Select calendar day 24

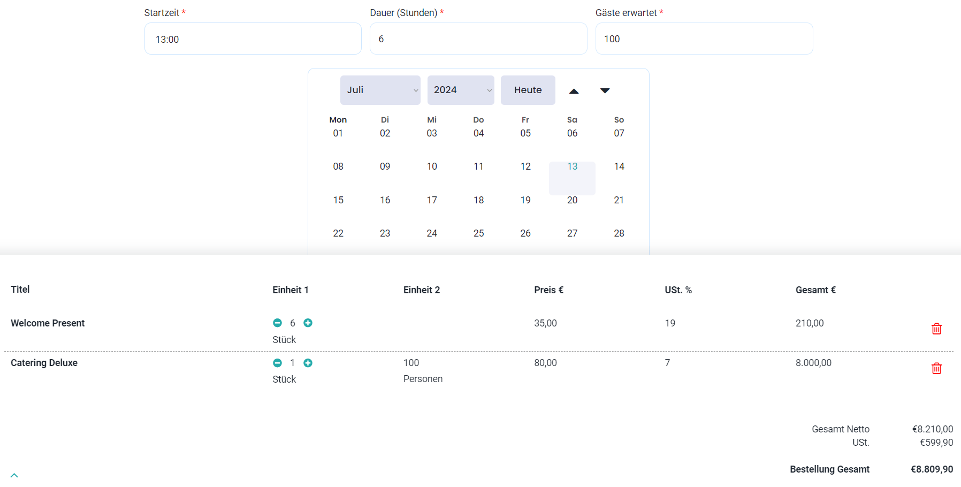coord(432,233)
